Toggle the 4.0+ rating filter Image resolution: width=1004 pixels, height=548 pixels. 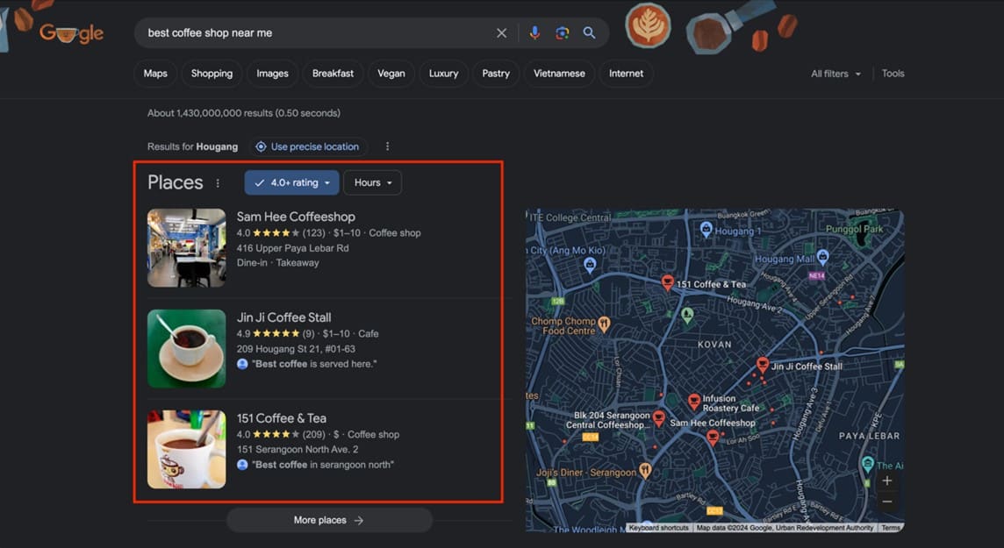point(292,183)
